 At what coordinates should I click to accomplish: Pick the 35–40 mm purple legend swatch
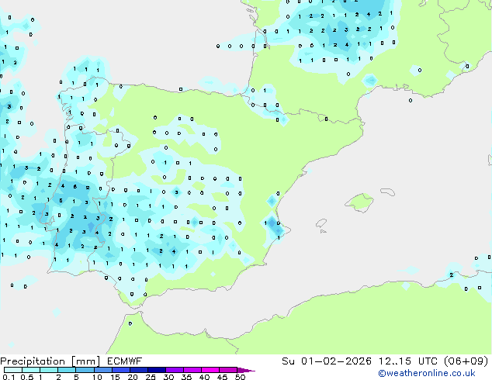point(192,370)
